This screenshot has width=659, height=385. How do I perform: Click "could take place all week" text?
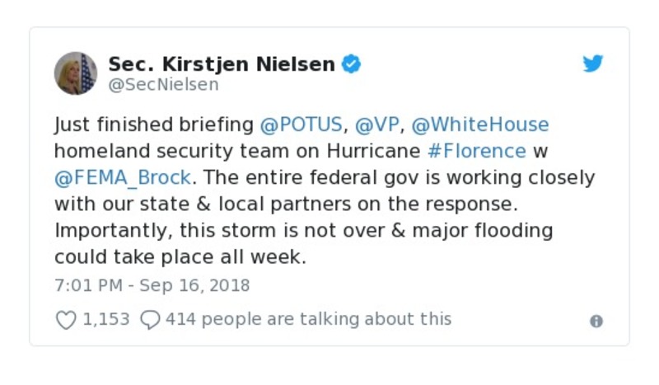pyautogui.click(x=180, y=257)
